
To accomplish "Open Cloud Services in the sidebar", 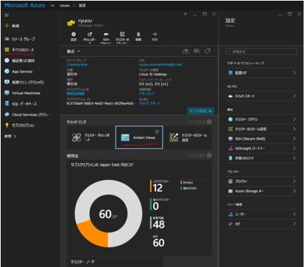I will pos(27,115).
